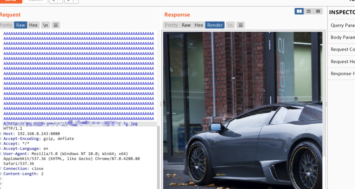This screenshot has height=189, width=355.
Task: Open the request editor hamburger options menu
Action: tap(56, 25)
